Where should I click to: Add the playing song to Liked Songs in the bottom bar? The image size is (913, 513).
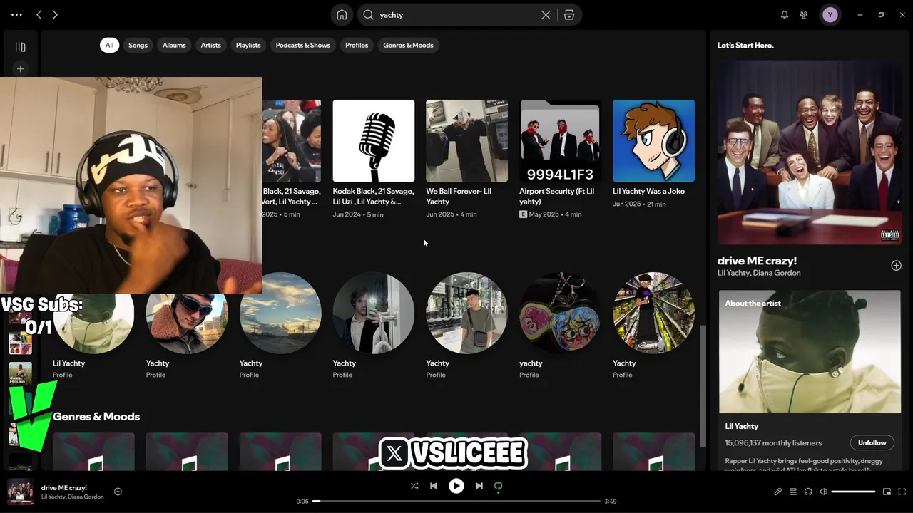pyautogui.click(x=118, y=492)
